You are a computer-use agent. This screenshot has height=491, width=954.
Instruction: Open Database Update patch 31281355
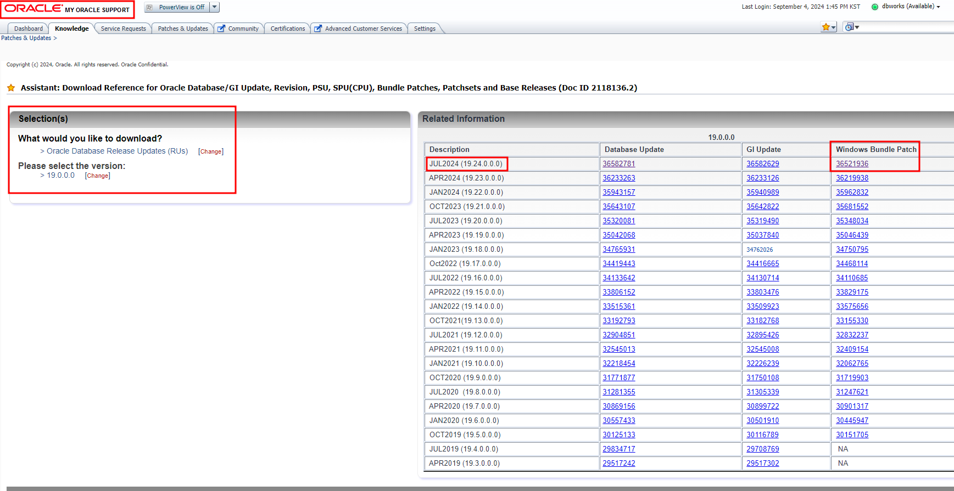(x=618, y=392)
